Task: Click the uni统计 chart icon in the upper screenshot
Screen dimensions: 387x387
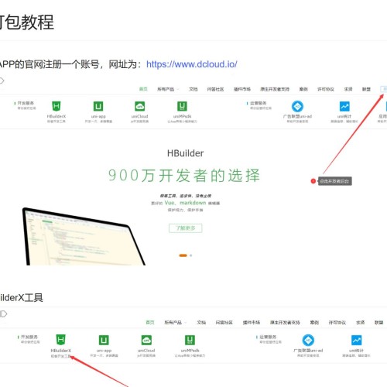Action: click(x=344, y=106)
